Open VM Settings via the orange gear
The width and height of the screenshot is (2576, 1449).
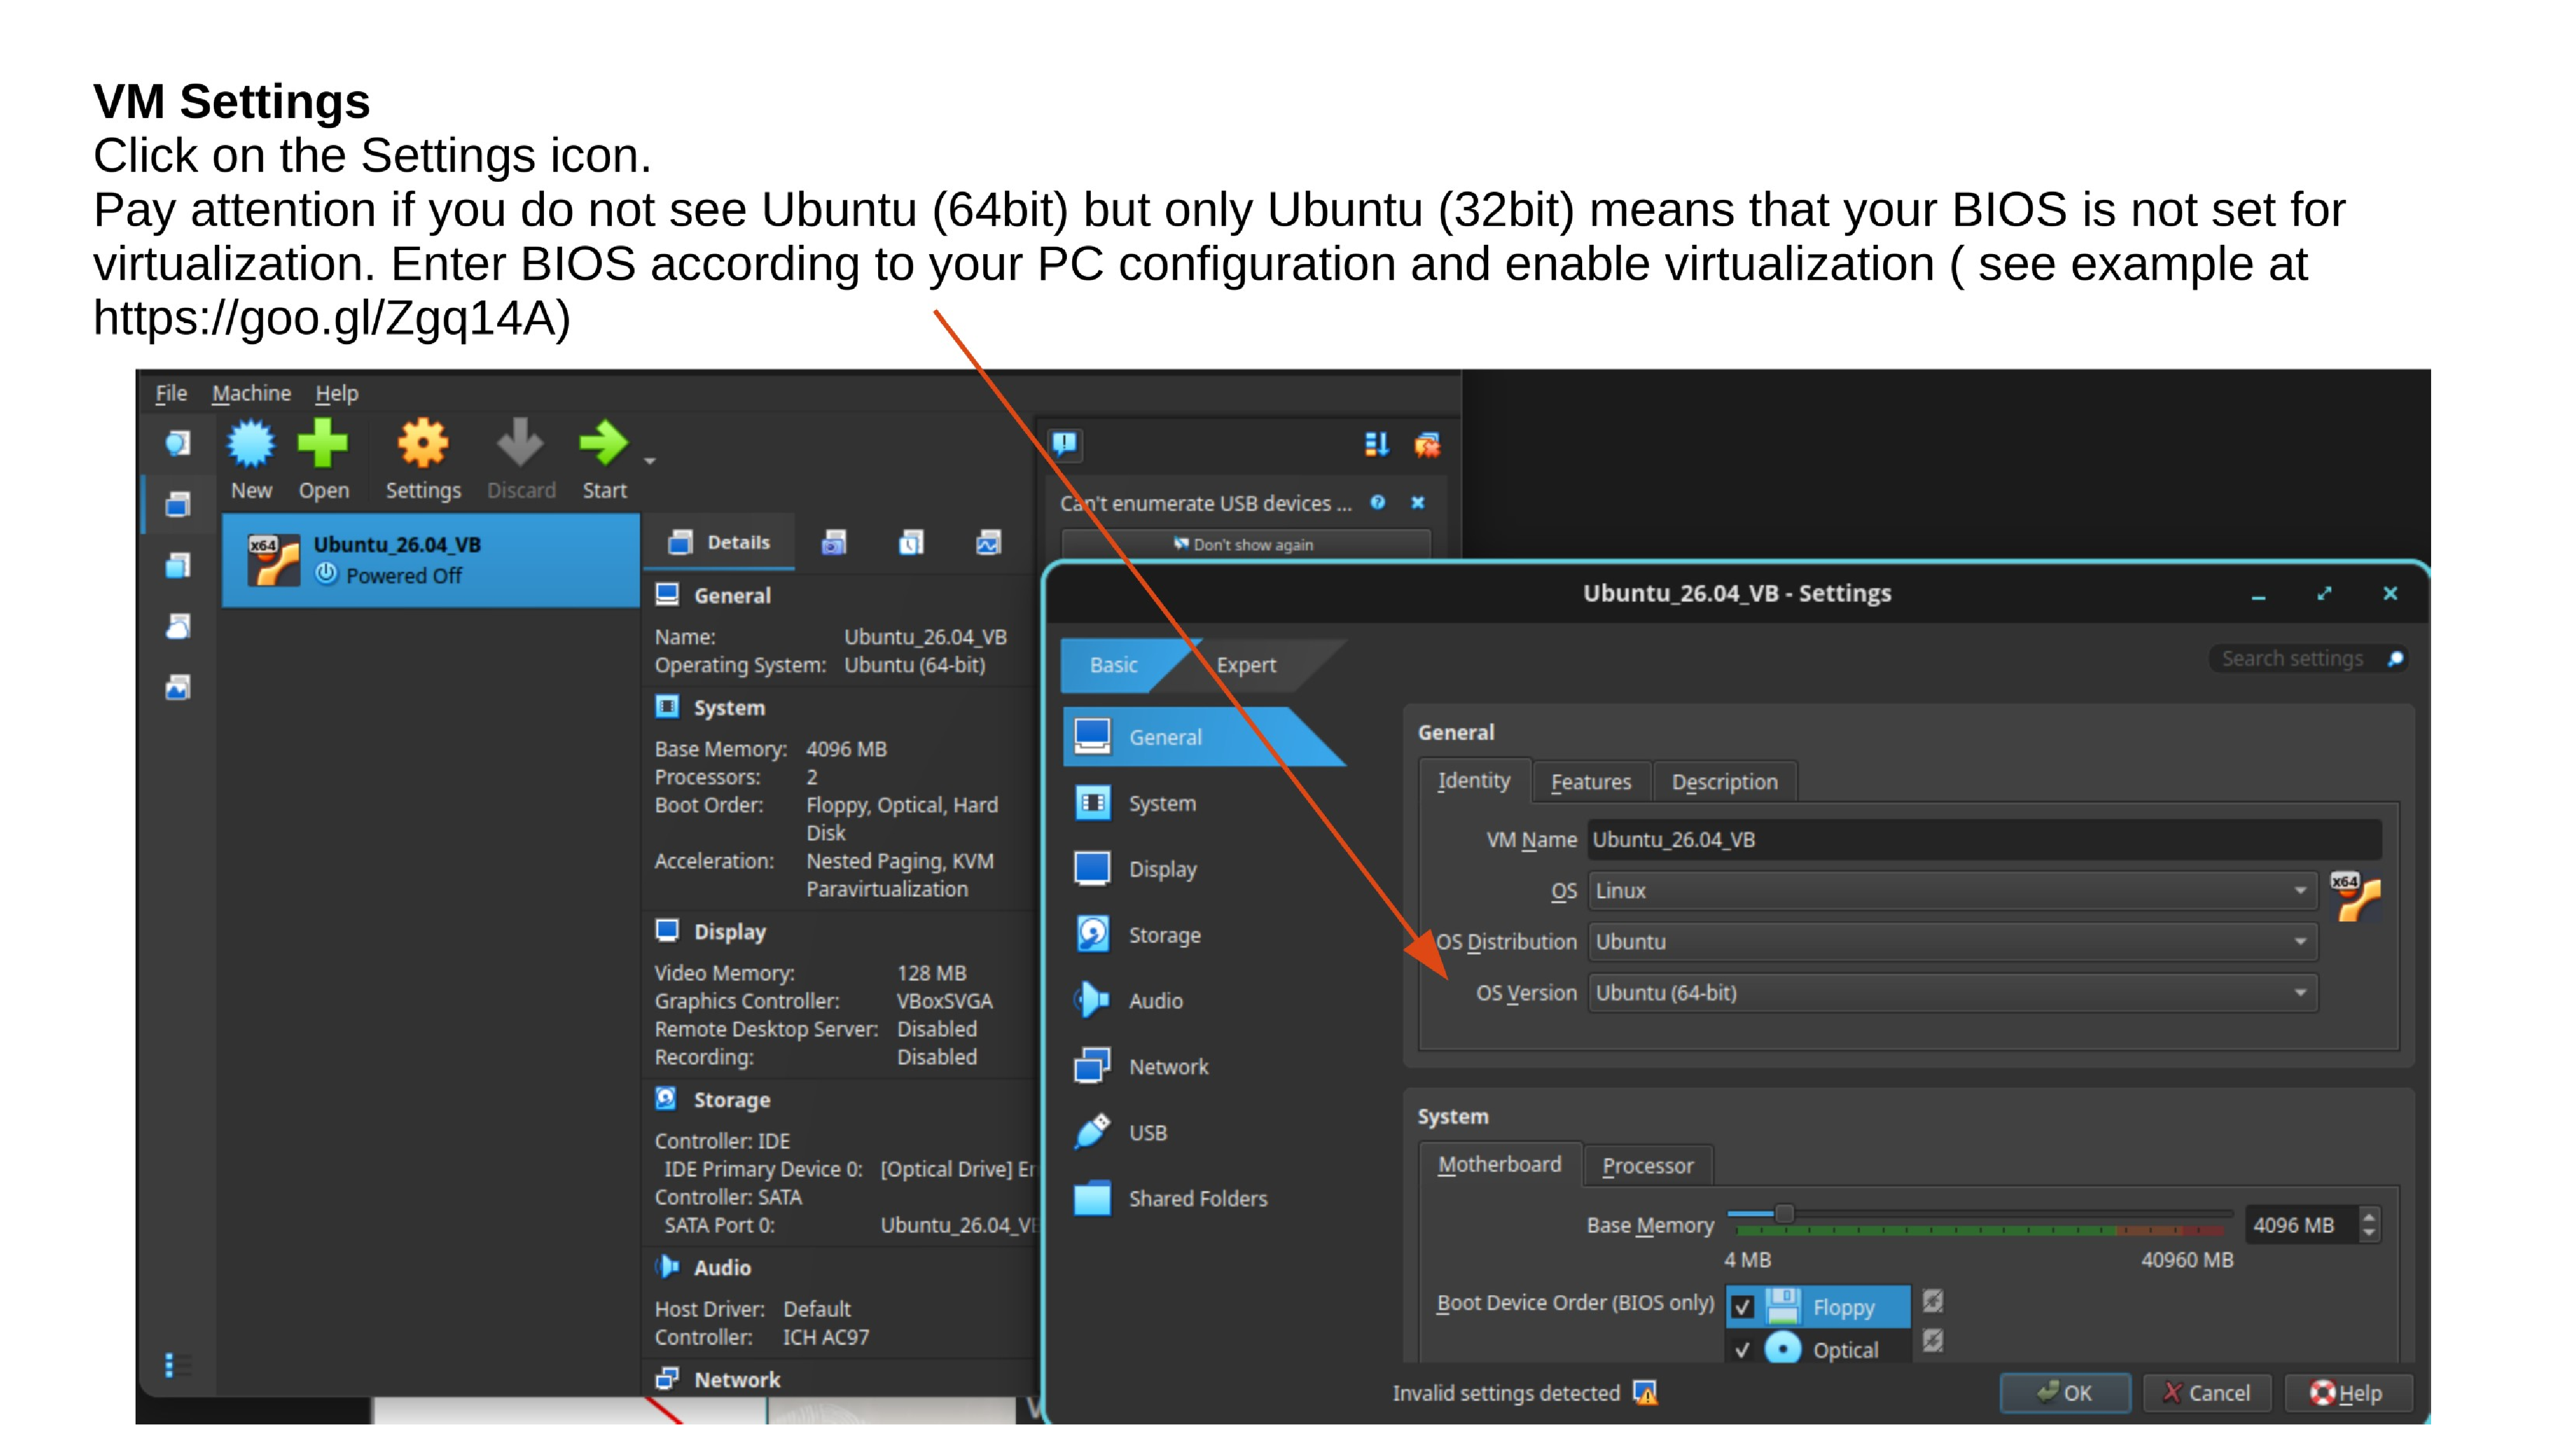coord(423,444)
